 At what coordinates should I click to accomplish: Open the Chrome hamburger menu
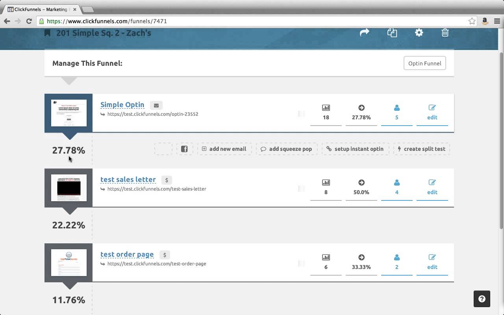tap(497, 21)
